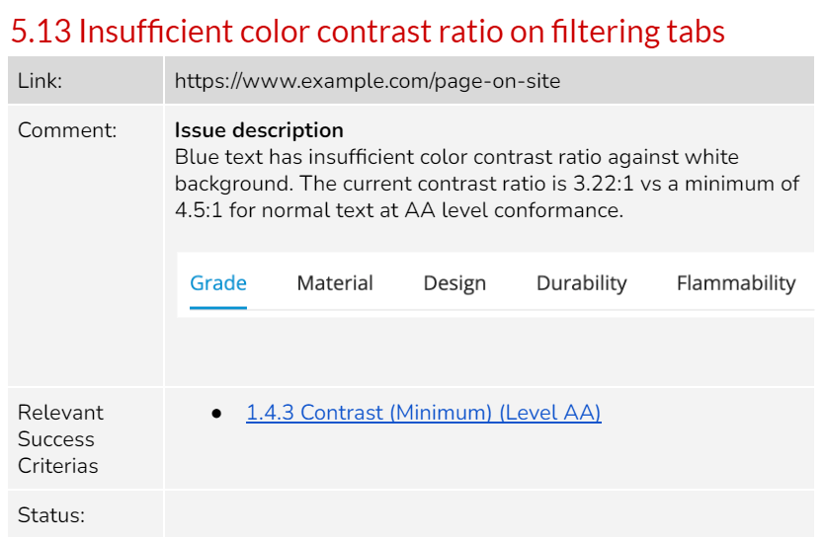825x542 pixels.
Task: Click the Issue description bold heading
Action: pyautogui.click(x=259, y=130)
